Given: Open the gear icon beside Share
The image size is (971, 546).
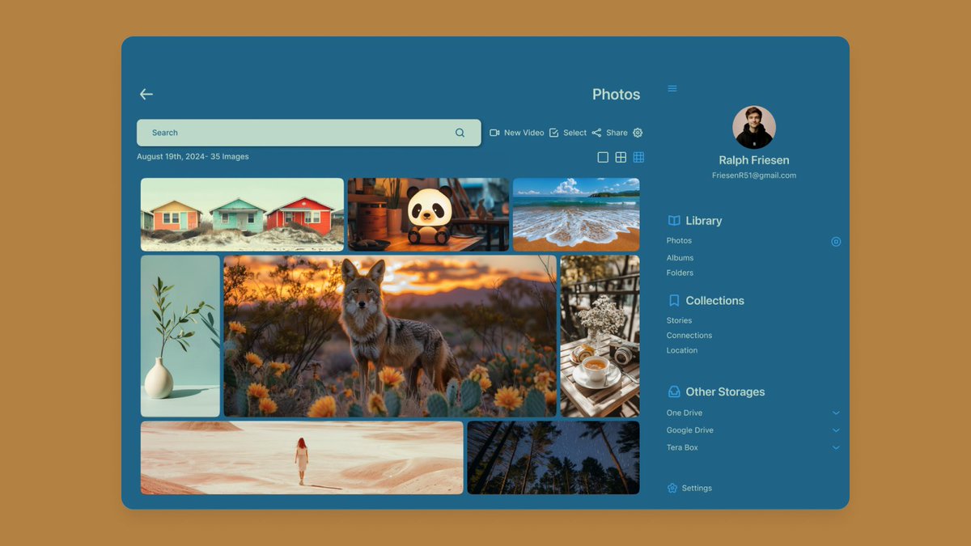Looking at the screenshot, I should tap(637, 132).
